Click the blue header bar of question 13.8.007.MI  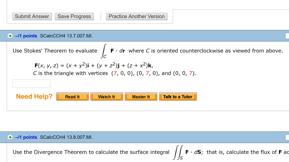coord(169,137)
